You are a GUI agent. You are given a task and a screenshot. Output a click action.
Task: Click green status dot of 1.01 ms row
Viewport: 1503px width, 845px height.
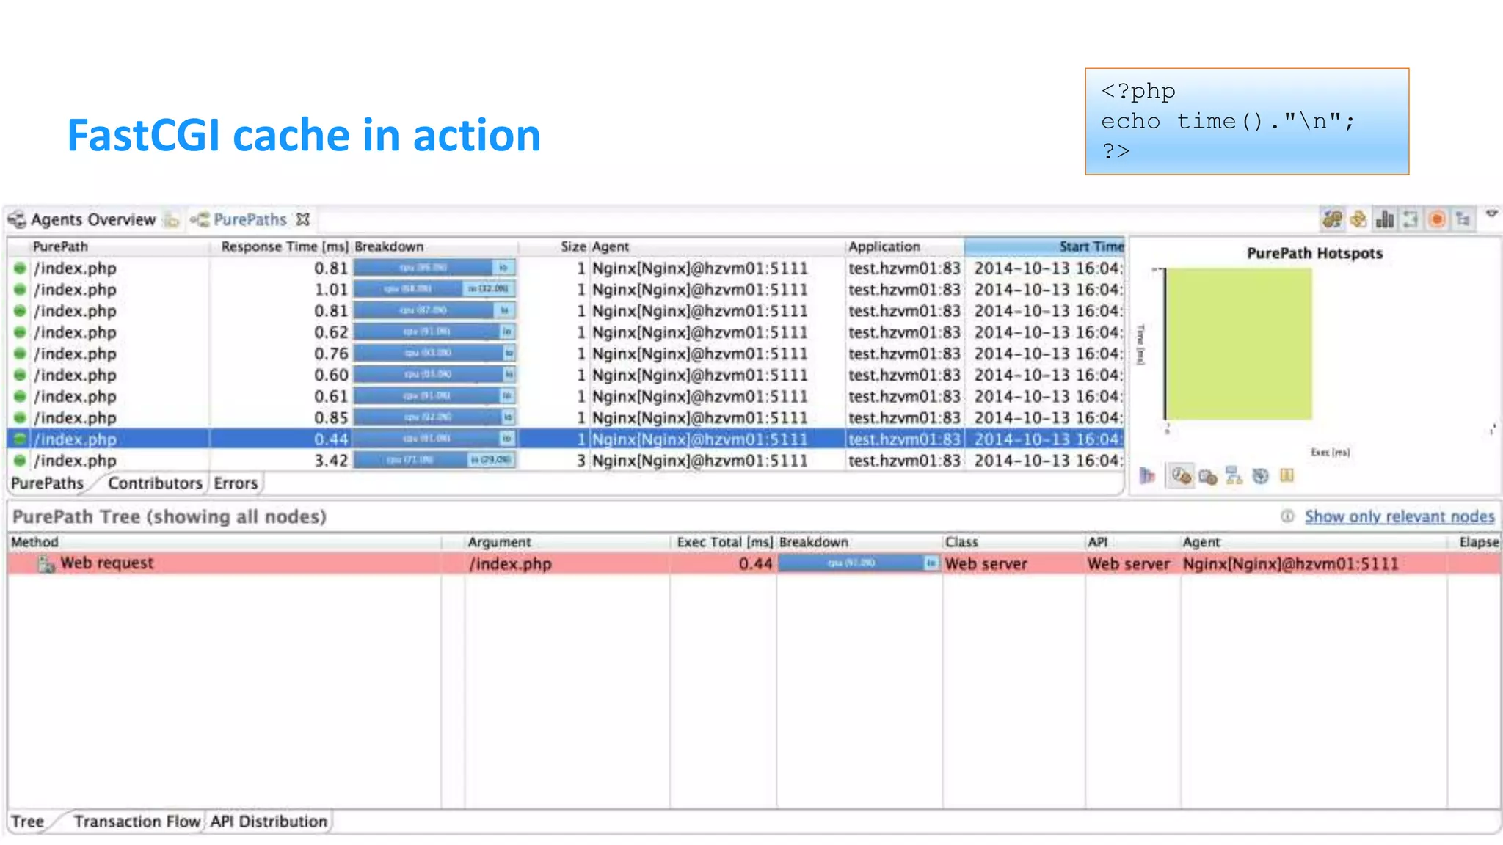pos(20,290)
